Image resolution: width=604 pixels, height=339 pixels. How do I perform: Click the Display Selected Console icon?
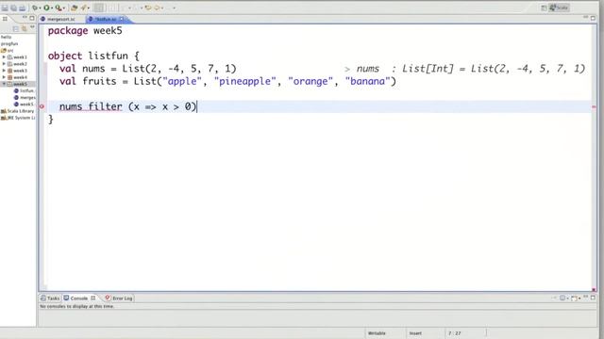pos(562,298)
